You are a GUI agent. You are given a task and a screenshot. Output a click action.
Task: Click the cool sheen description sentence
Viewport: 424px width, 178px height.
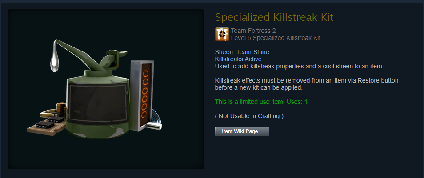pyautogui.click(x=300, y=66)
